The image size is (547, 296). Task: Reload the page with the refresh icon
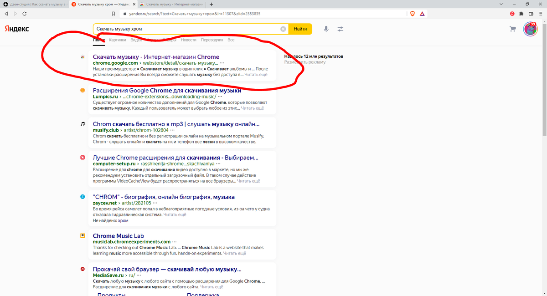(24, 14)
